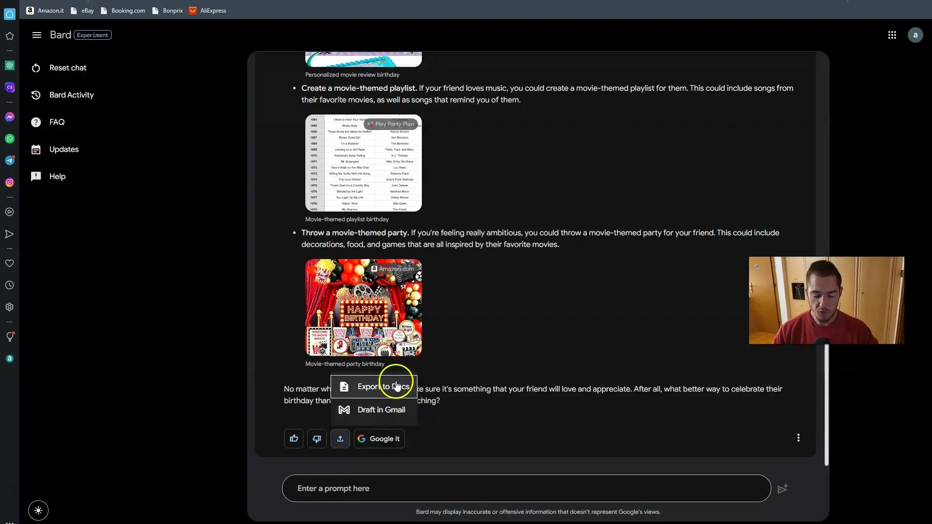Viewport: 932px width, 524px height.
Task: Open the Bard hamburger main menu
Action: pos(36,35)
